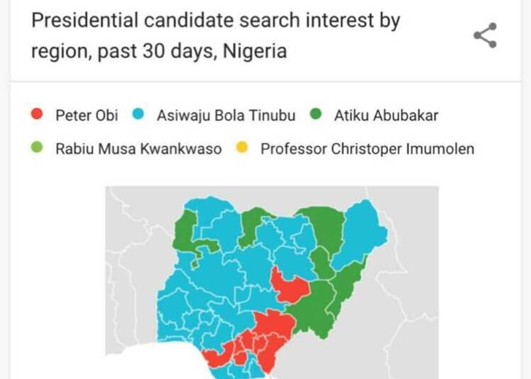Screen dimensions: 531x379
Task: Click the red Peter Obi legend dot
Action: coord(37,114)
